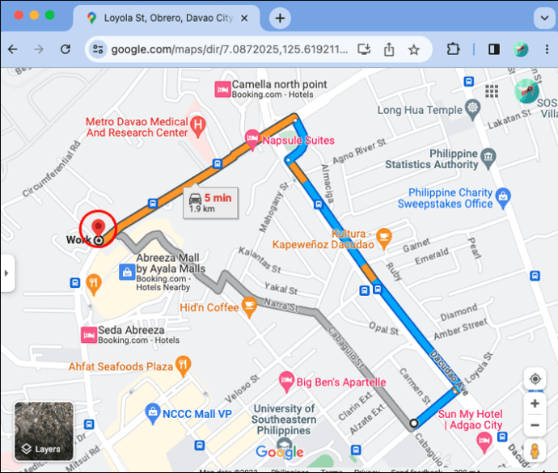This screenshot has height=473, width=558.
Task: Open a new browser tab
Action: (x=280, y=18)
